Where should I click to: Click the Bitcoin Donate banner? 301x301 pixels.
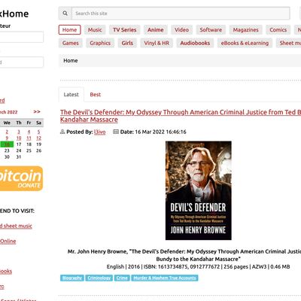coord(21,178)
